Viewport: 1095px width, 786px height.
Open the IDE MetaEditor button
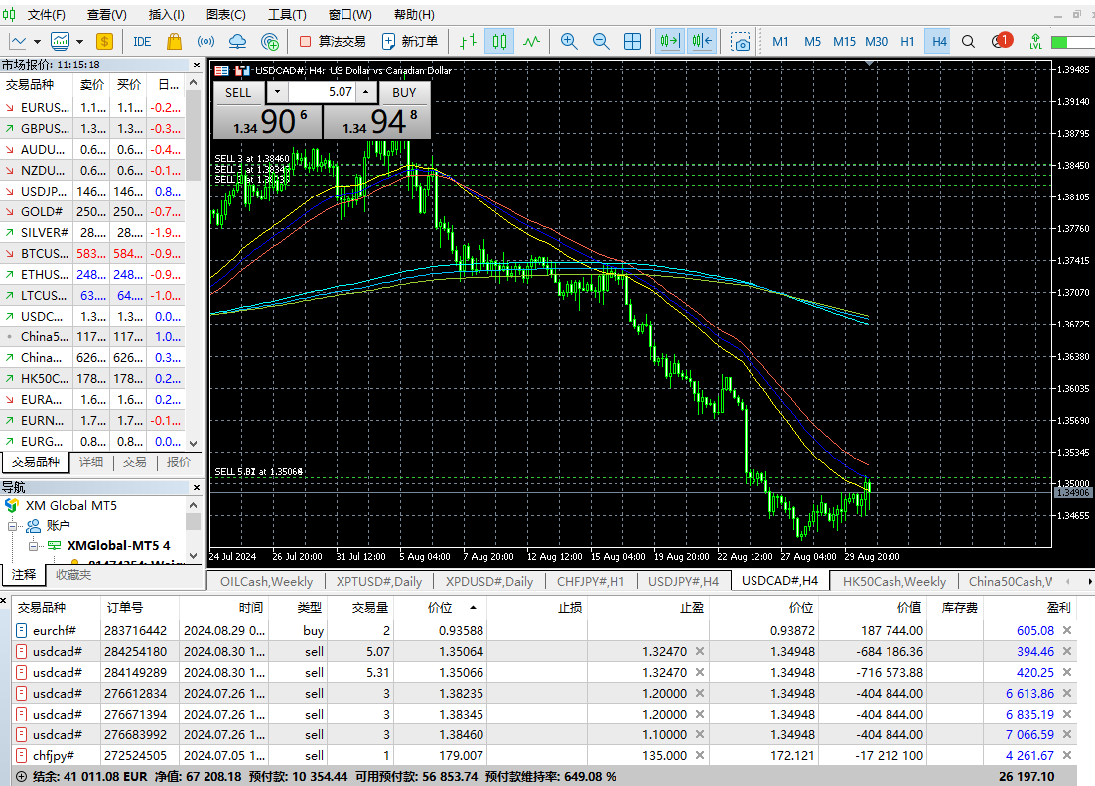[x=142, y=41]
